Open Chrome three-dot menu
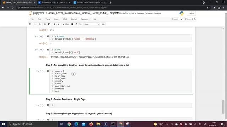Viewport: 227px width, 127px height. [224, 8]
